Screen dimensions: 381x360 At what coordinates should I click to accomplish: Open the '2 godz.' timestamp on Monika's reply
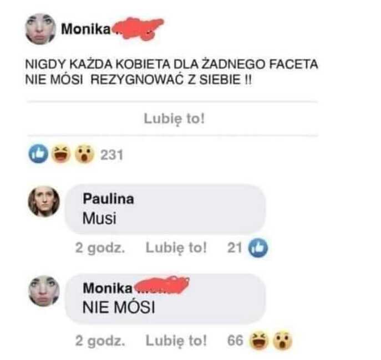[x=100, y=341]
